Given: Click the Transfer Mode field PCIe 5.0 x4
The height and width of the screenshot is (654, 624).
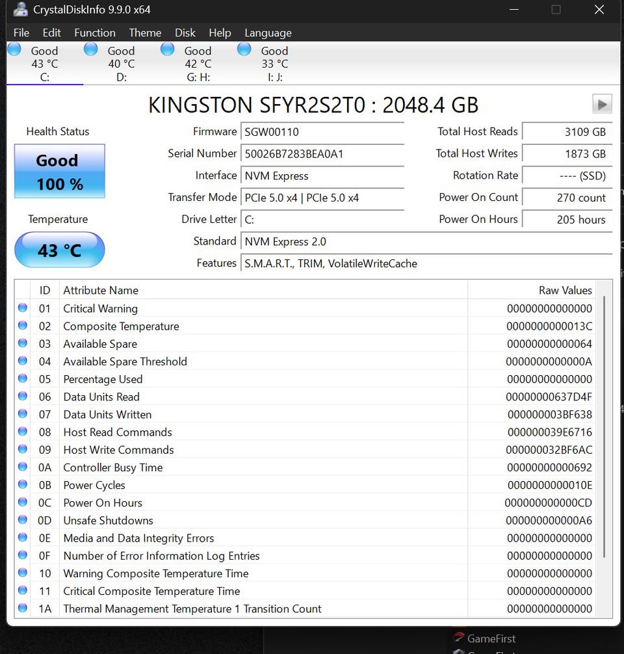Looking at the screenshot, I should click(322, 198).
